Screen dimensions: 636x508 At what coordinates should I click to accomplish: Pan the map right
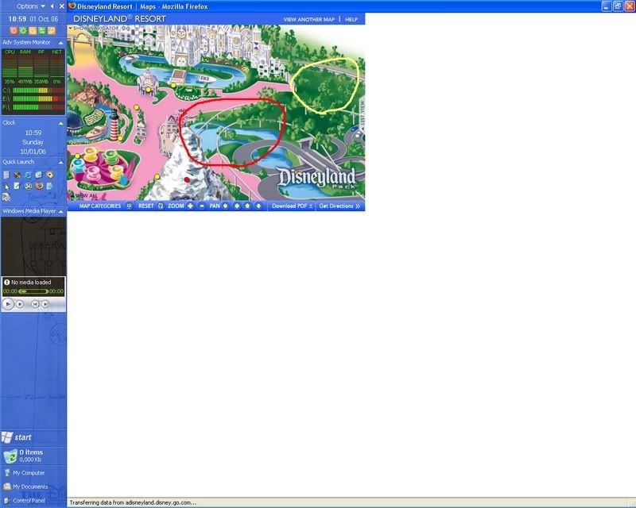237,206
